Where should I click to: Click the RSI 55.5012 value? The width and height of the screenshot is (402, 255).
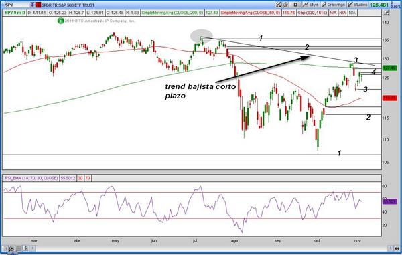(x=68, y=178)
